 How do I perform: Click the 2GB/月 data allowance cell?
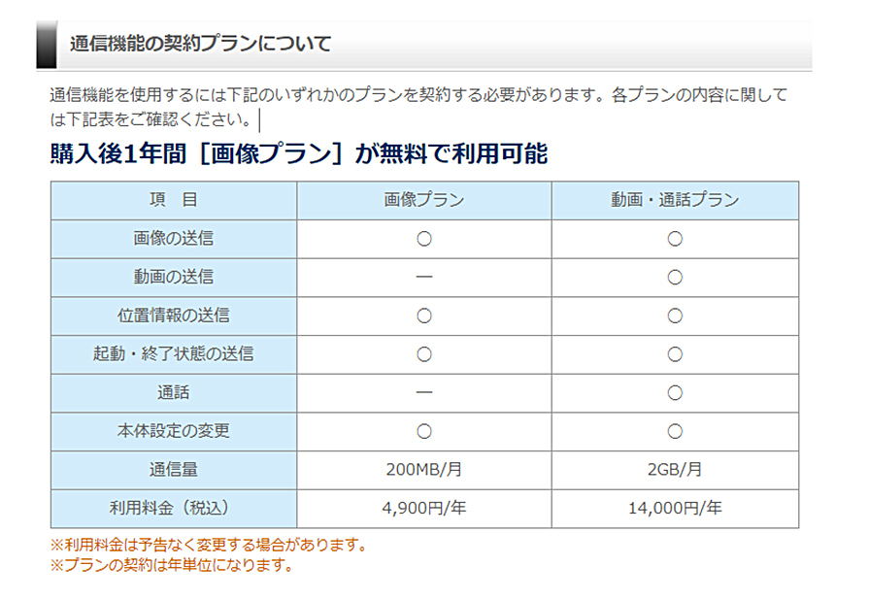coord(675,470)
